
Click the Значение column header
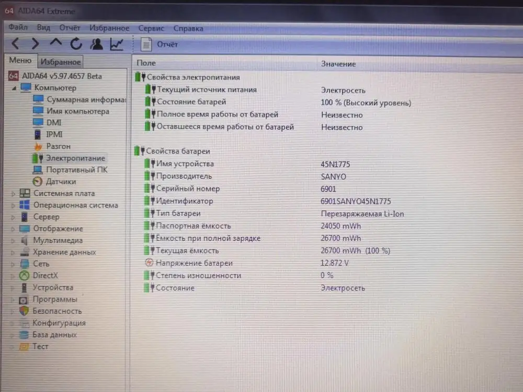[338, 64]
